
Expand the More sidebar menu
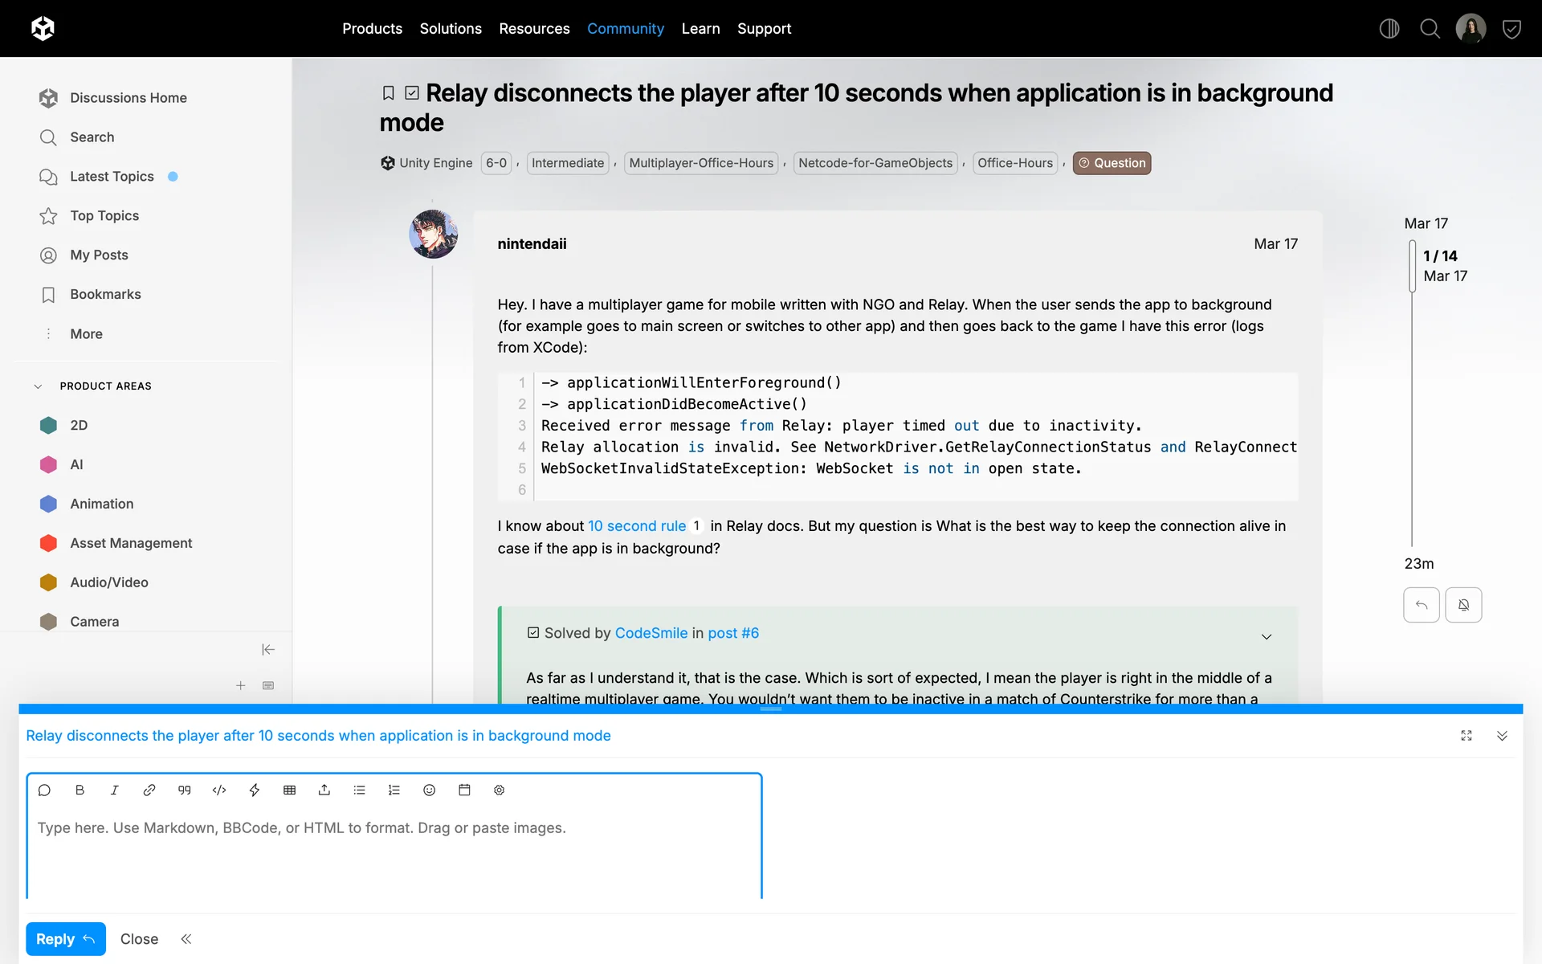[86, 334]
